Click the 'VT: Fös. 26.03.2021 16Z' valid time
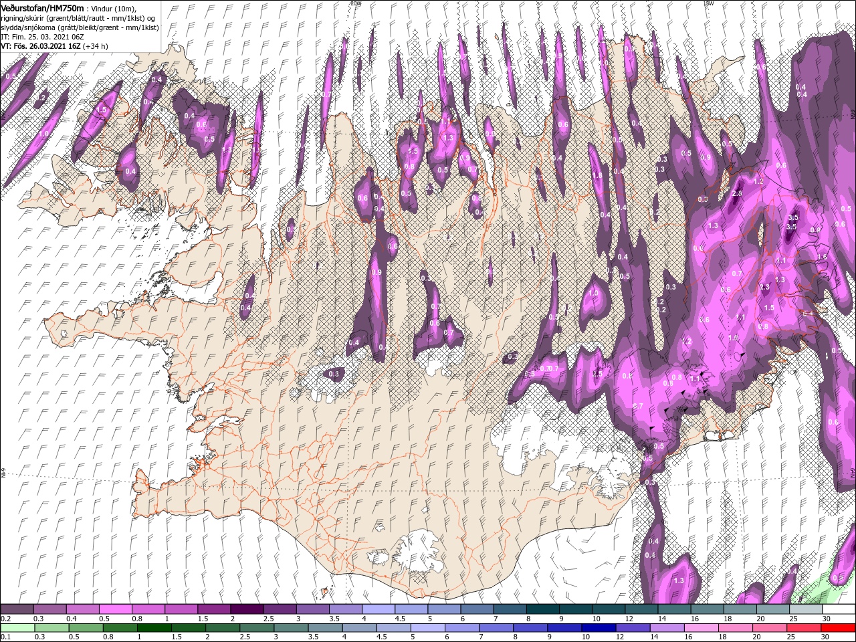 tap(41, 46)
